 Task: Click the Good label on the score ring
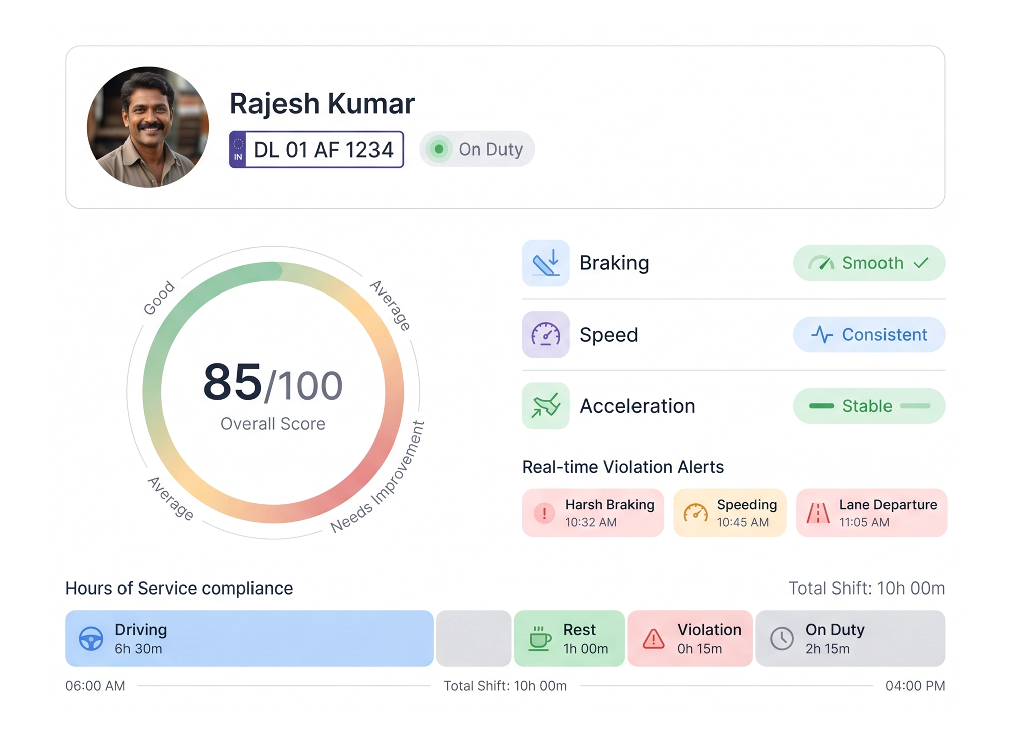point(159,298)
